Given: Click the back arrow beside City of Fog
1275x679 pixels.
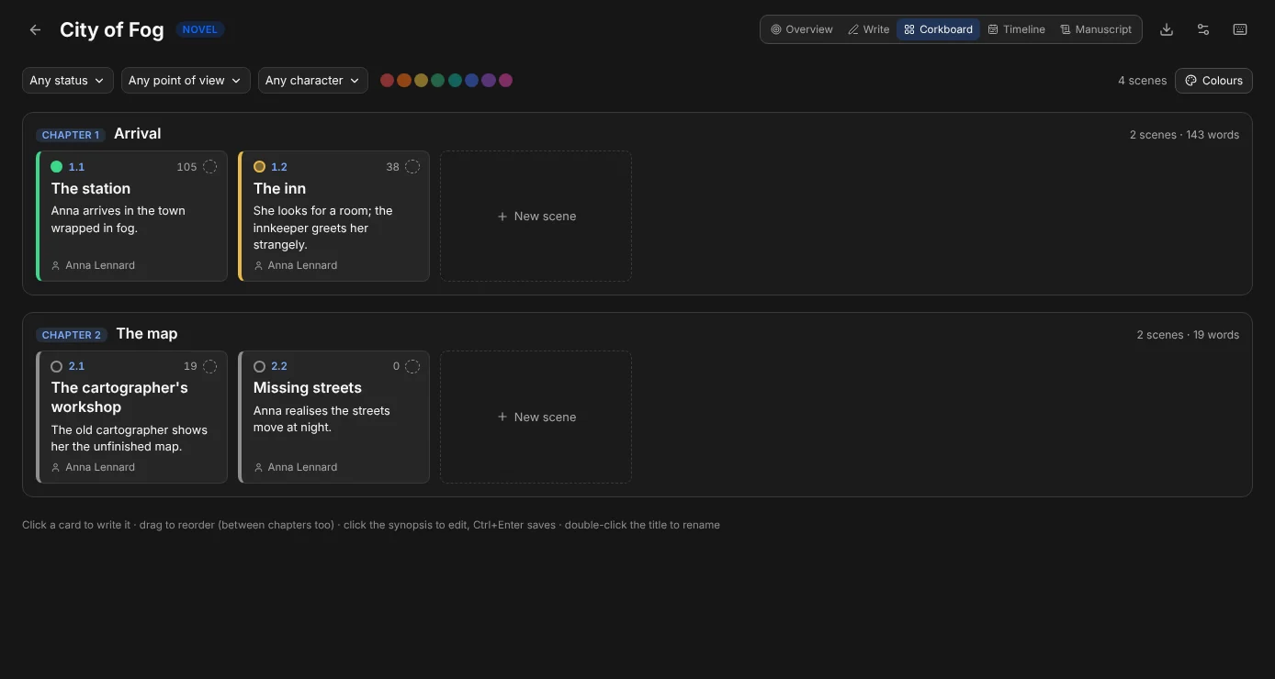Looking at the screenshot, I should coord(35,29).
